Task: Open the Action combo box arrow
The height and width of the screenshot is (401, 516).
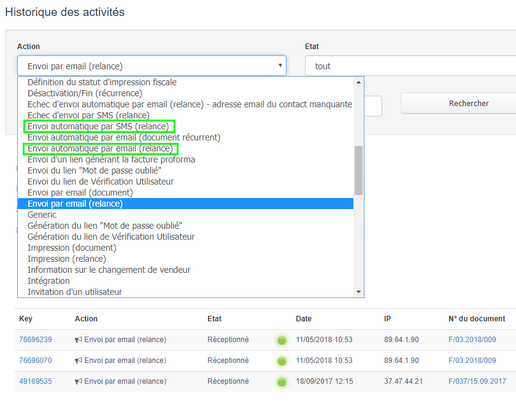Action: tap(280, 66)
